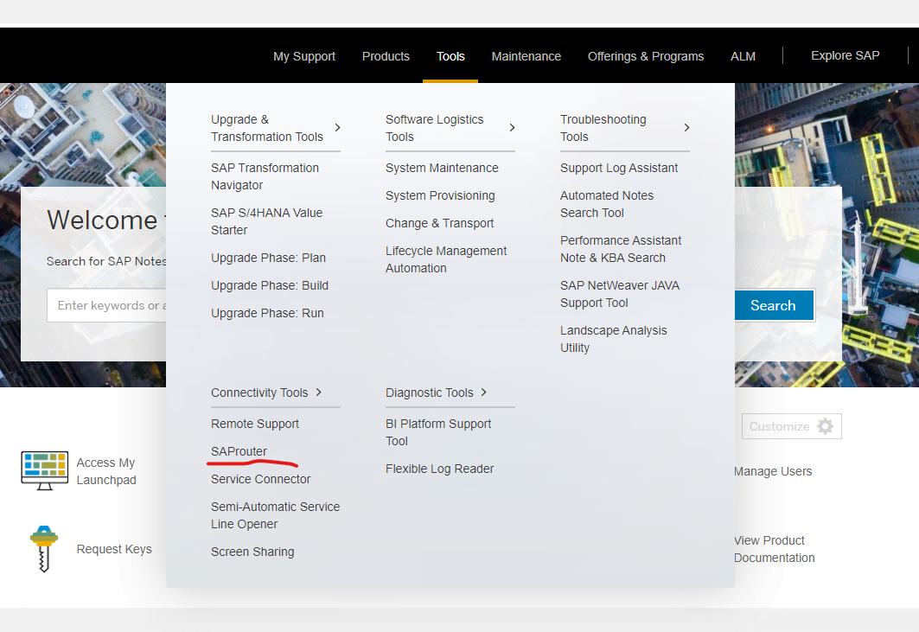This screenshot has height=632, width=919.
Task: Open Troubleshooting Tools heading
Action: (x=603, y=128)
